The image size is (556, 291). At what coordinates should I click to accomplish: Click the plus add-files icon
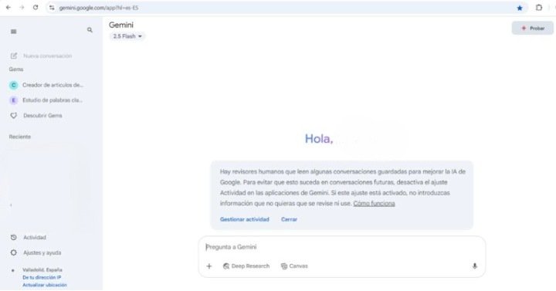click(x=209, y=266)
